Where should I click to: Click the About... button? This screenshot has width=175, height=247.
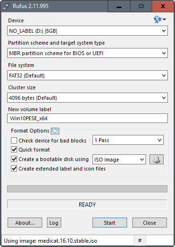[x=25, y=223]
